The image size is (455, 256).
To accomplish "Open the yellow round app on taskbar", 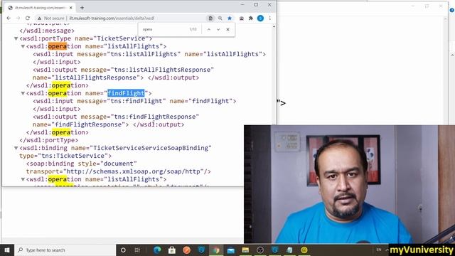I will (x=304, y=250).
